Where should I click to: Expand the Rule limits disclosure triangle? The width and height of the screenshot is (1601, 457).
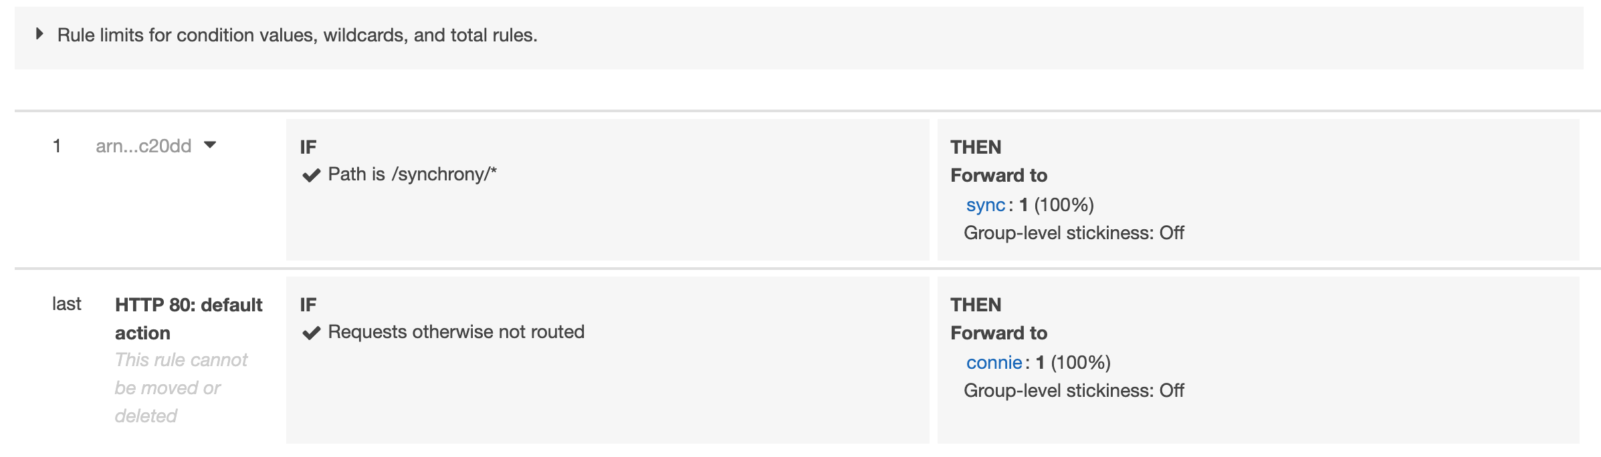point(39,33)
